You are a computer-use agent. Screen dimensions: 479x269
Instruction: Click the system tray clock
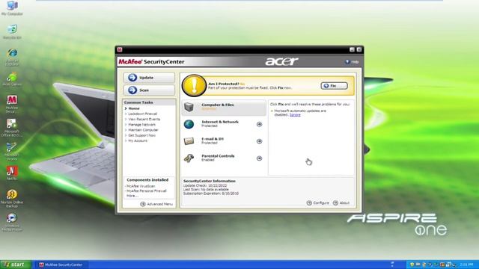pyautogui.click(x=466, y=265)
